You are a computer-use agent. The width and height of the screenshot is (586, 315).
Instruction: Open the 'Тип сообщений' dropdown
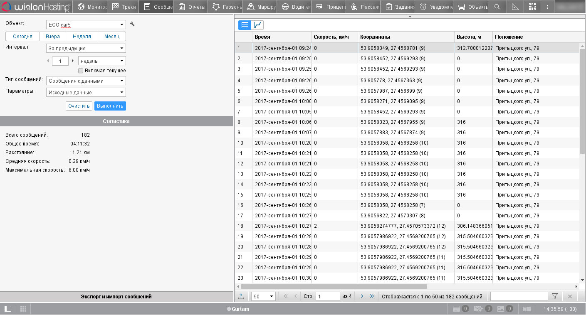[x=122, y=81]
